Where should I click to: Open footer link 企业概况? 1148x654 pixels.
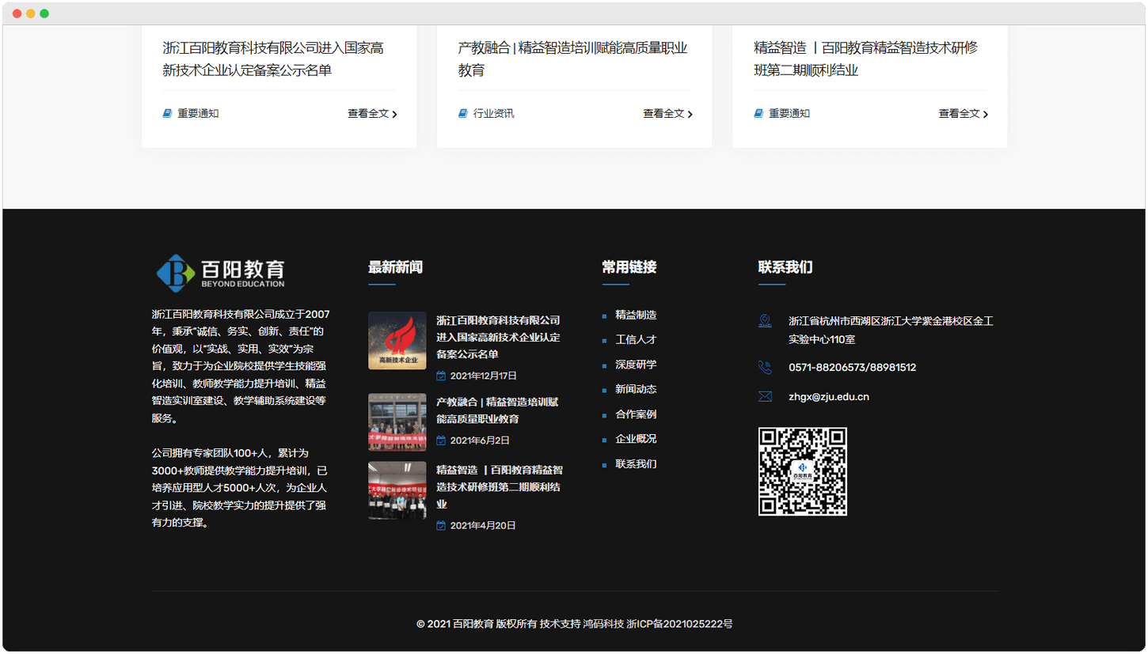(636, 439)
